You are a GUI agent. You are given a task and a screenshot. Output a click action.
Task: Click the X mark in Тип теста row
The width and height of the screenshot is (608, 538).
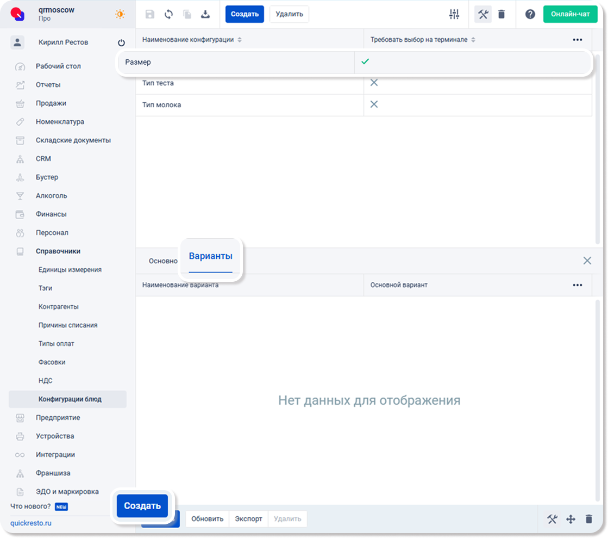pyautogui.click(x=374, y=83)
